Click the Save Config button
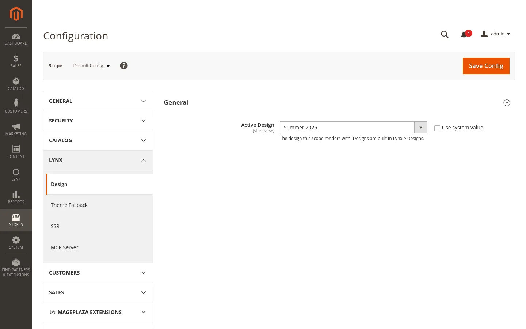 [486, 66]
